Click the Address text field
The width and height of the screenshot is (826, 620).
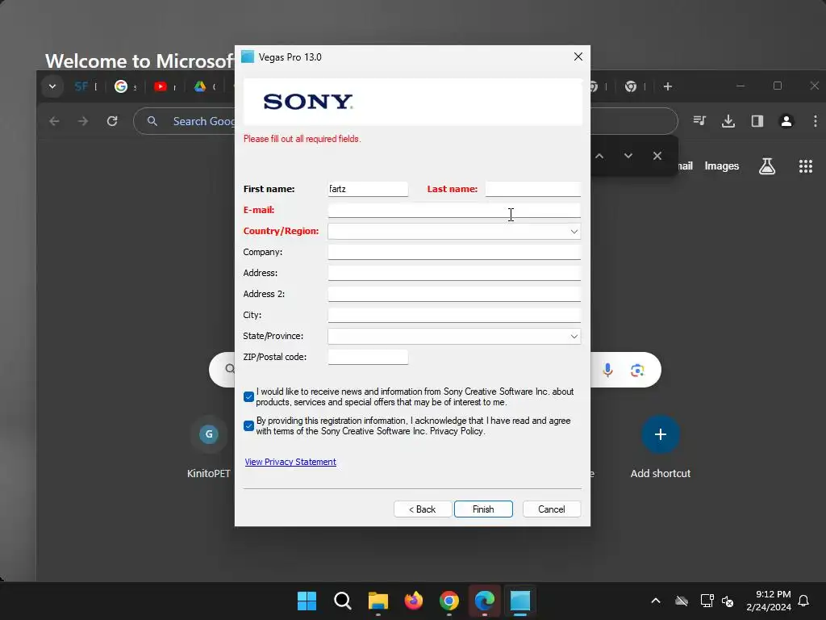click(x=454, y=273)
